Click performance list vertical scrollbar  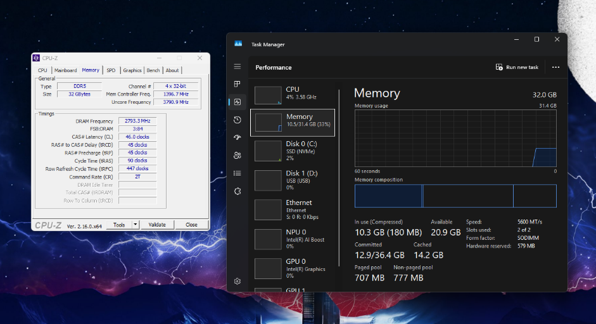pyautogui.click(x=339, y=178)
